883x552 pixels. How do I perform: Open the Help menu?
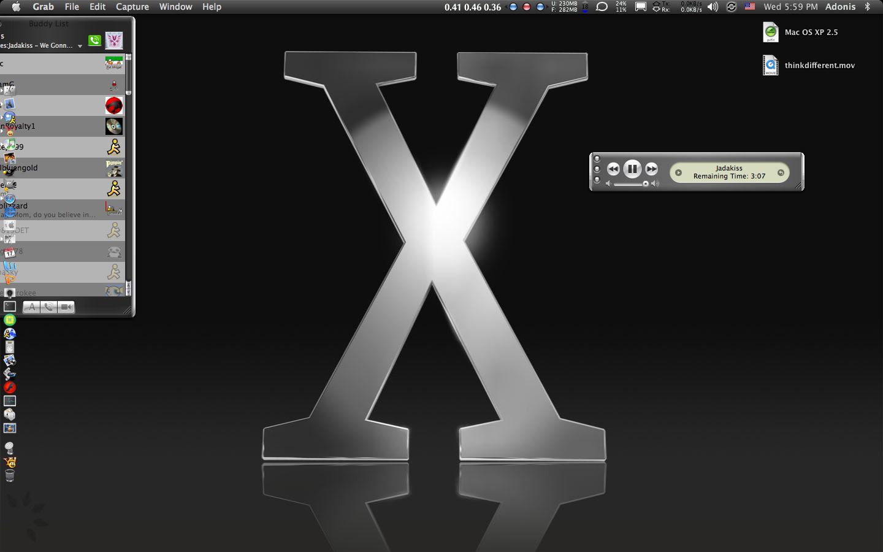[x=212, y=7]
